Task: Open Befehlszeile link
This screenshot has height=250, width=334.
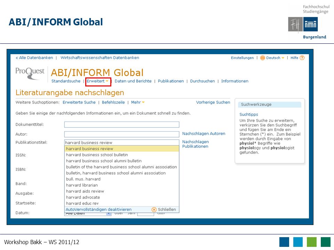Action: [x=113, y=102]
